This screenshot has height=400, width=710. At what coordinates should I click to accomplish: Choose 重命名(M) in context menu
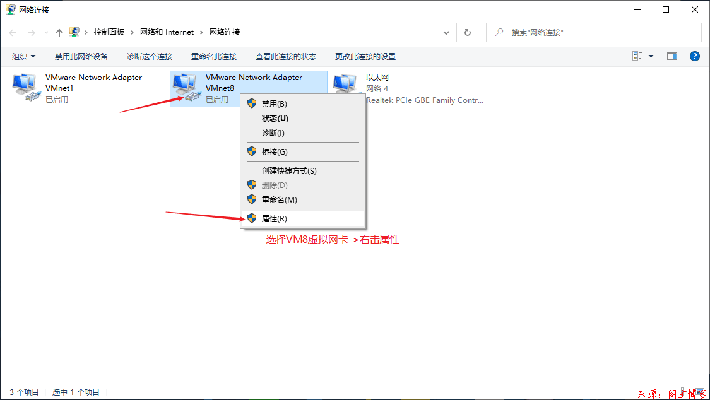303,199
